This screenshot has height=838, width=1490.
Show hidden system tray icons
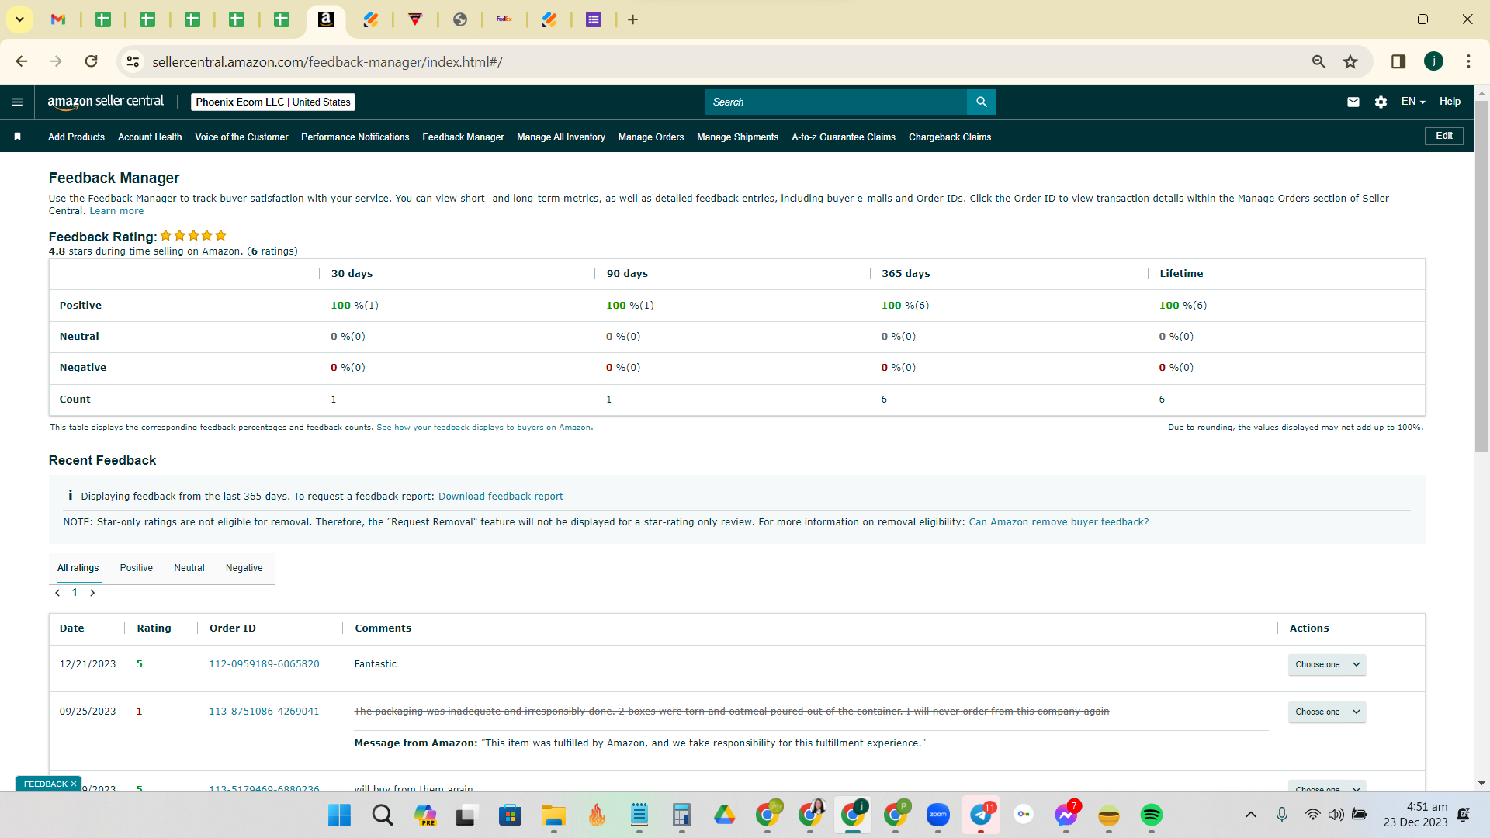(x=1250, y=815)
